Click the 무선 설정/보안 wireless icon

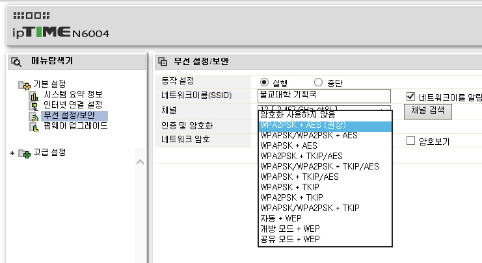click(34, 117)
